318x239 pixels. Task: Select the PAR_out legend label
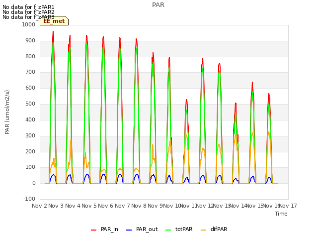click(x=147, y=229)
